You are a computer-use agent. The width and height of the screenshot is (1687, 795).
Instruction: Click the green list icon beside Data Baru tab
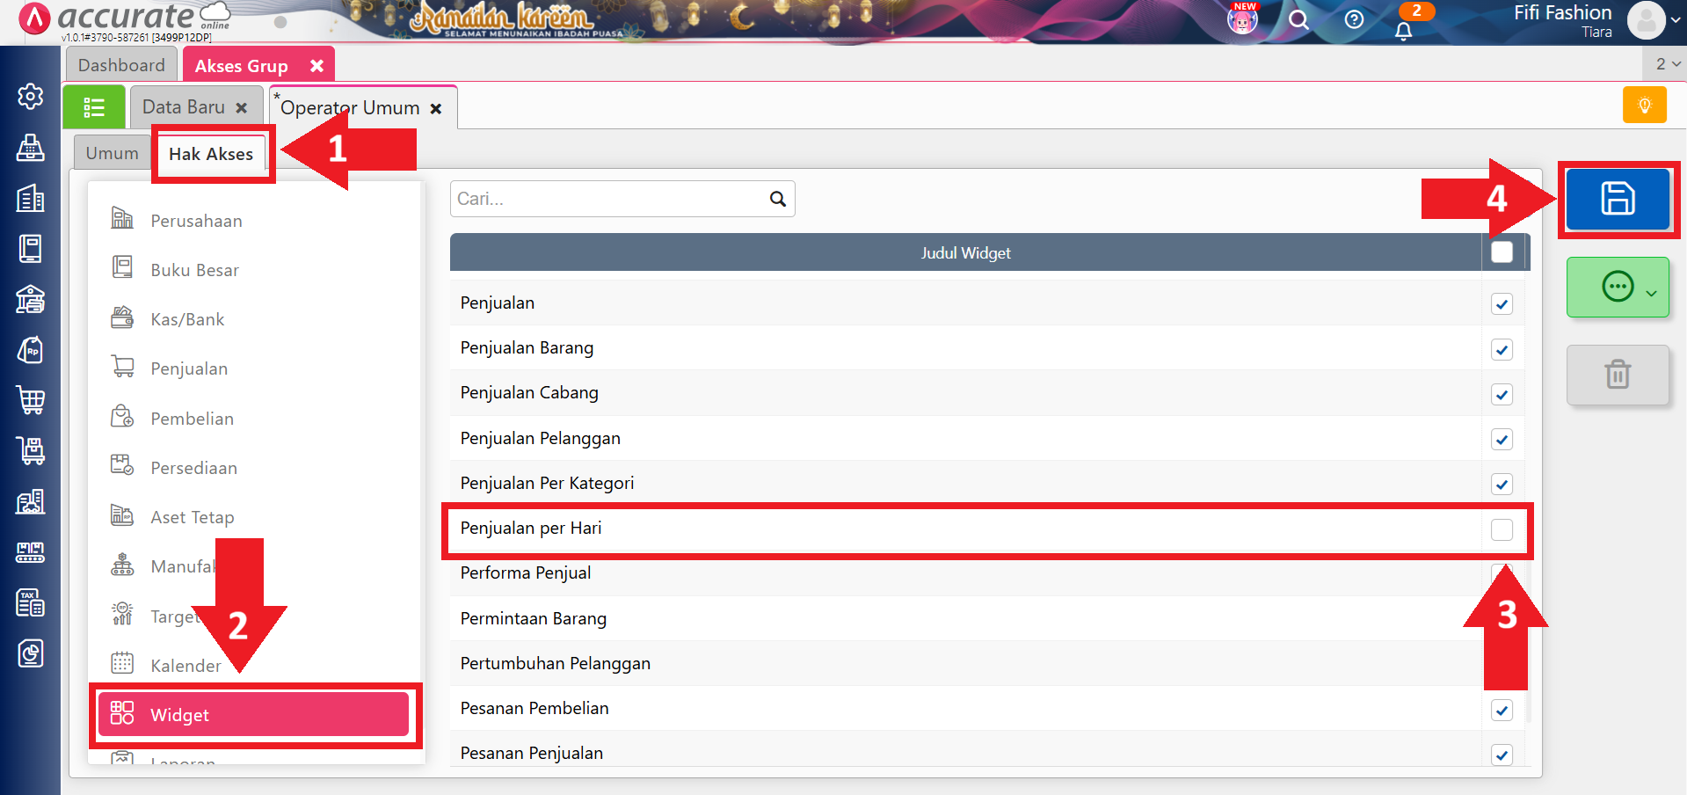[93, 106]
